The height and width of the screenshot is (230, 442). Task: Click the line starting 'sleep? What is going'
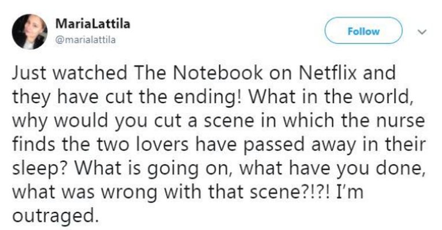point(218,169)
